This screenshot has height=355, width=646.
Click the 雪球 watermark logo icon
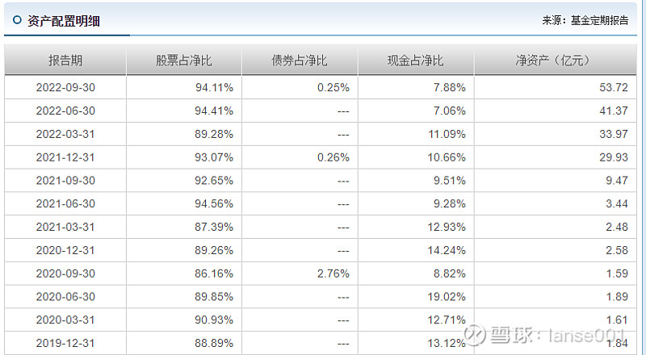475,334
